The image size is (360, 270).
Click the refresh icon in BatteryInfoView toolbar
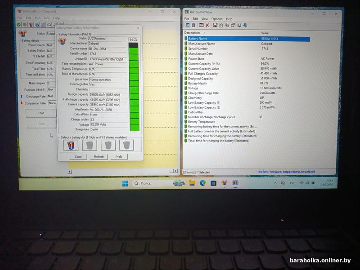221,25
